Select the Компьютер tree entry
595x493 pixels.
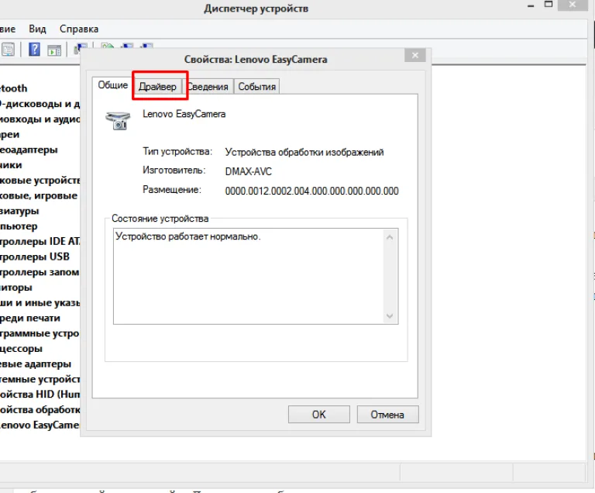pos(19,226)
